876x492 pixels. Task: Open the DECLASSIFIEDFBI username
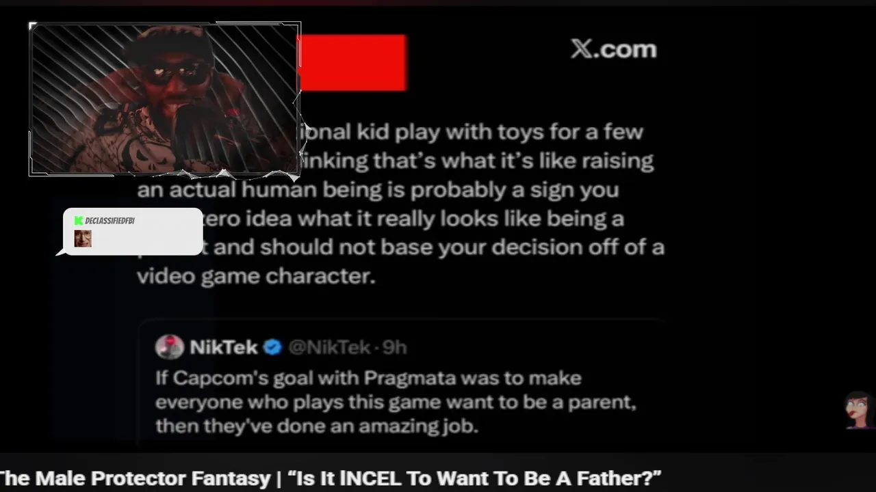[x=109, y=221]
